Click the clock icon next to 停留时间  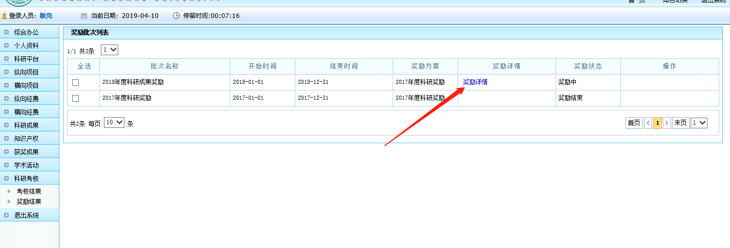[x=177, y=16]
